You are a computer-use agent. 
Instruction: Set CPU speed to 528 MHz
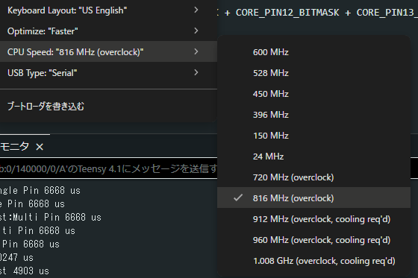tap(313, 73)
